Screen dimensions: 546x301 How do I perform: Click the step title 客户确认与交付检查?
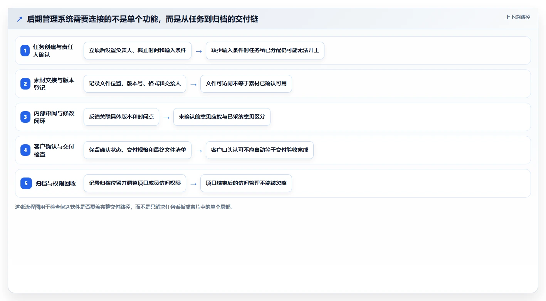pos(54,150)
